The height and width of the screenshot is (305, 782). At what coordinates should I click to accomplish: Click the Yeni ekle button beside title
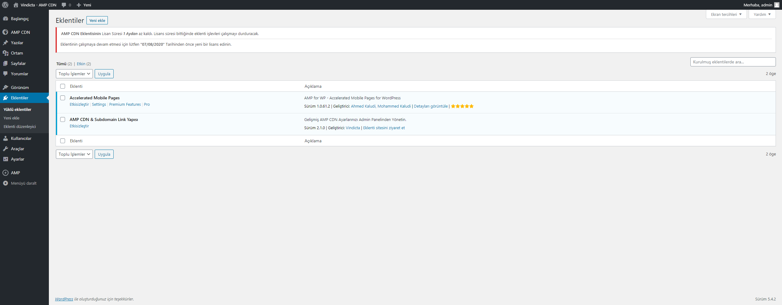point(97,20)
